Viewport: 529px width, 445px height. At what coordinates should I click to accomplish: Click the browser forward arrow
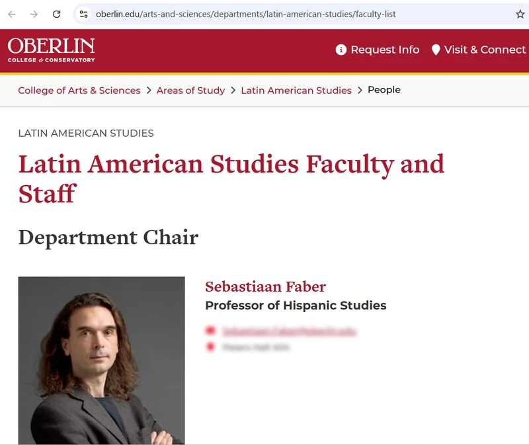(34, 14)
